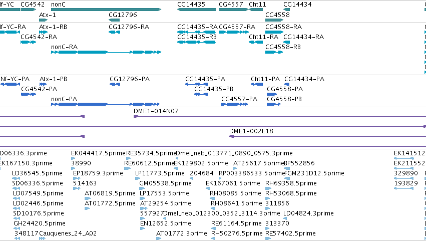Select the CG14435-RB transcript label
Screen dimensions: 426x241
click(197, 37)
